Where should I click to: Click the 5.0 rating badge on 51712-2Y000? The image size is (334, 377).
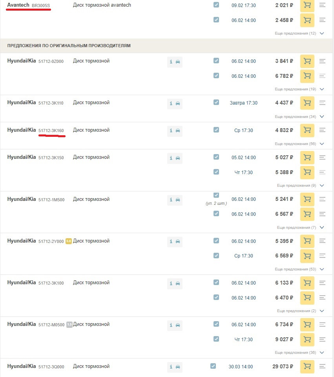tap(68, 241)
